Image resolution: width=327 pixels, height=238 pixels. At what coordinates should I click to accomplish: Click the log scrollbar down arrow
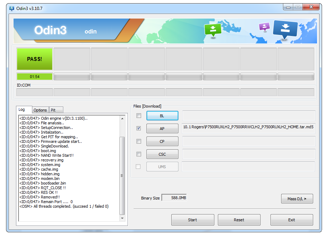pyautogui.click(x=122, y=218)
